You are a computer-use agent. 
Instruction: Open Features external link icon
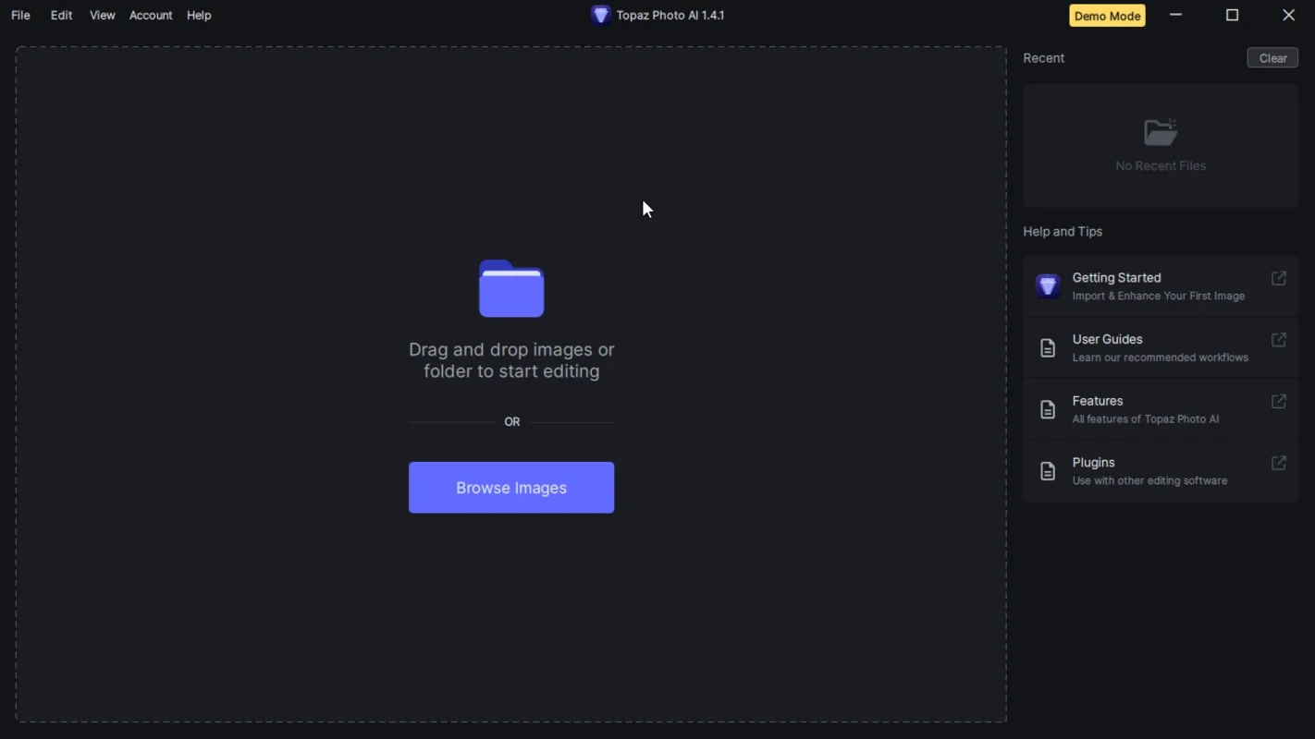1279,402
